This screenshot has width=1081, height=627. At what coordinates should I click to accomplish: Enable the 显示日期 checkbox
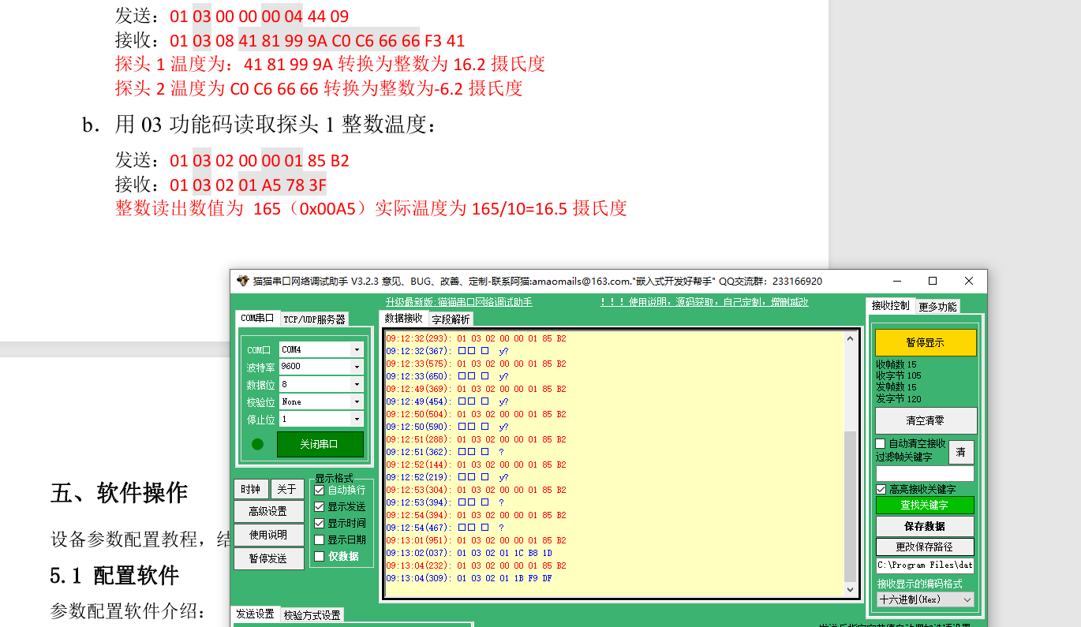(320, 540)
